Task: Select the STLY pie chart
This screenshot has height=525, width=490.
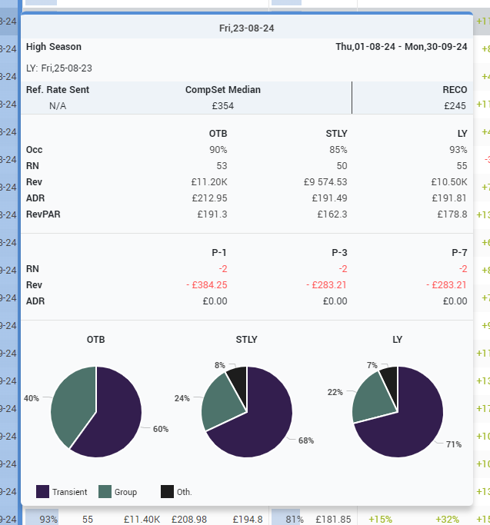Action: (x=247, y=412)
